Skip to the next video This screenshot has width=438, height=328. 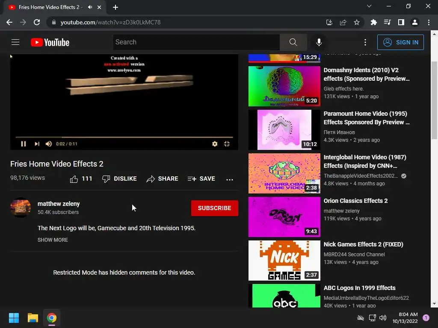(37, 143)
